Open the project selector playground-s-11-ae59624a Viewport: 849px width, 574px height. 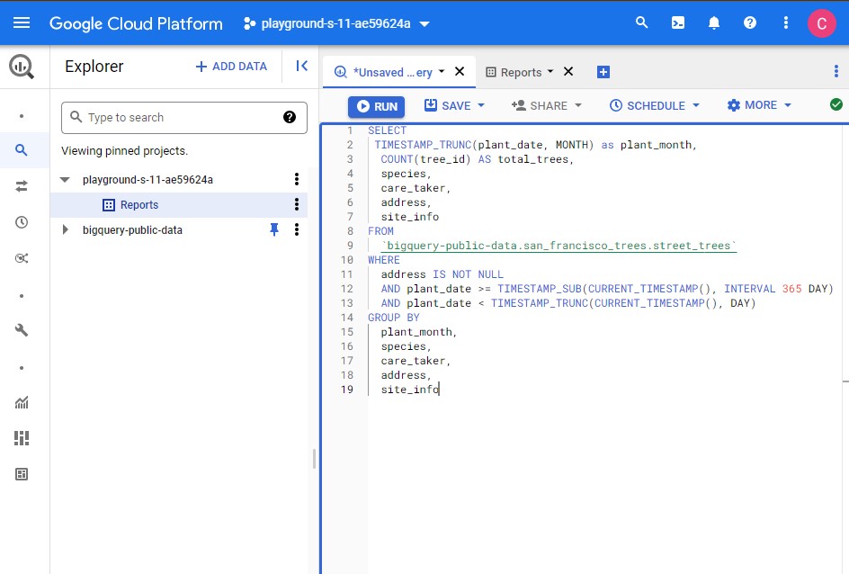[x=336, y=23]
